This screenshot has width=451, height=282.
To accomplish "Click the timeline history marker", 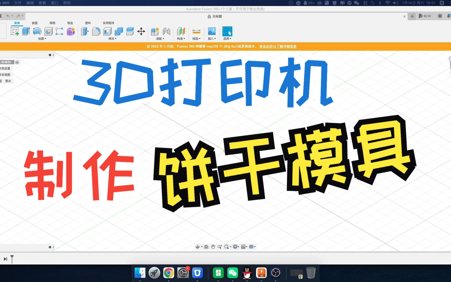I will tap(12, 259).
